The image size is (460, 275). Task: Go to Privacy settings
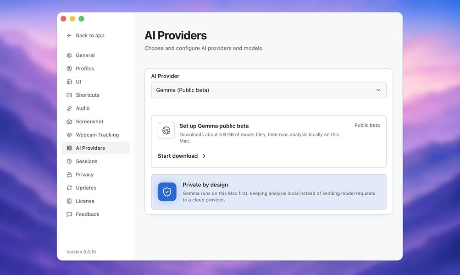[96, 175]
